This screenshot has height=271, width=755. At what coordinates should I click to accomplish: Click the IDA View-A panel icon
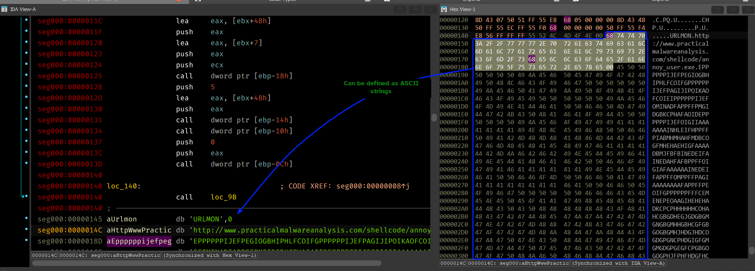(4, 9)
